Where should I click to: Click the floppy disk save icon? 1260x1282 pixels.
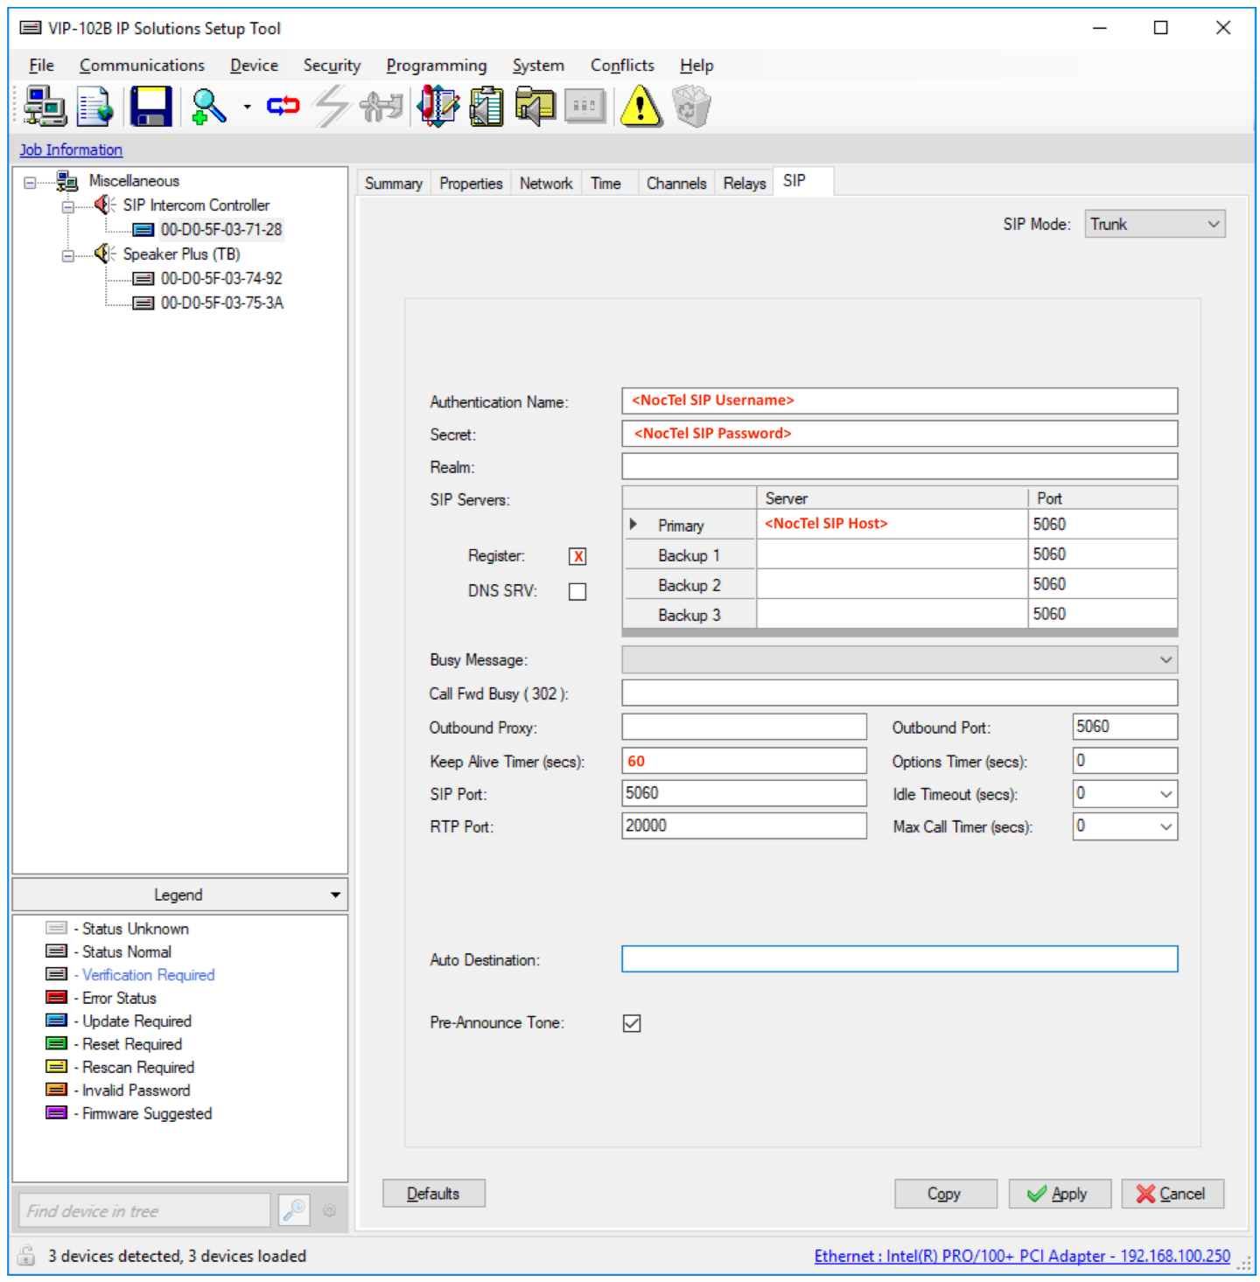pyautogui.click(x=151, y=107)
